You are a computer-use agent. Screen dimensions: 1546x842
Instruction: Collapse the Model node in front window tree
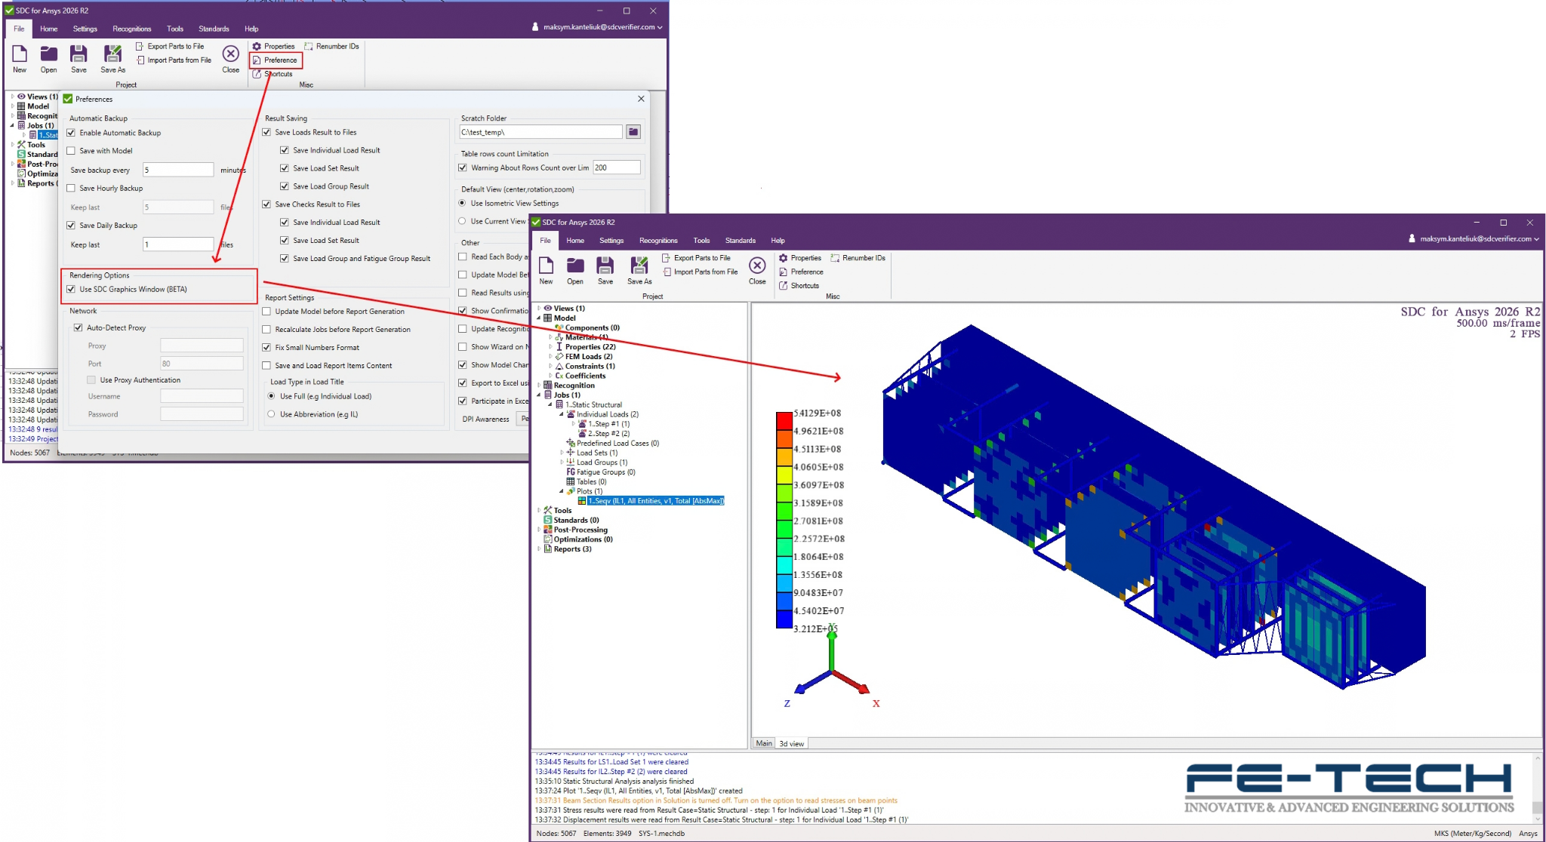pyautogui.click(x=539, y=318)
